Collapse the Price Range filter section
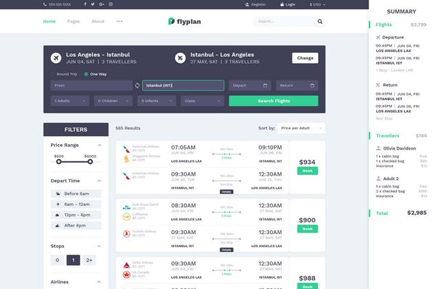The height and width of the screenshot is (289, 434). tap(100, 146)
